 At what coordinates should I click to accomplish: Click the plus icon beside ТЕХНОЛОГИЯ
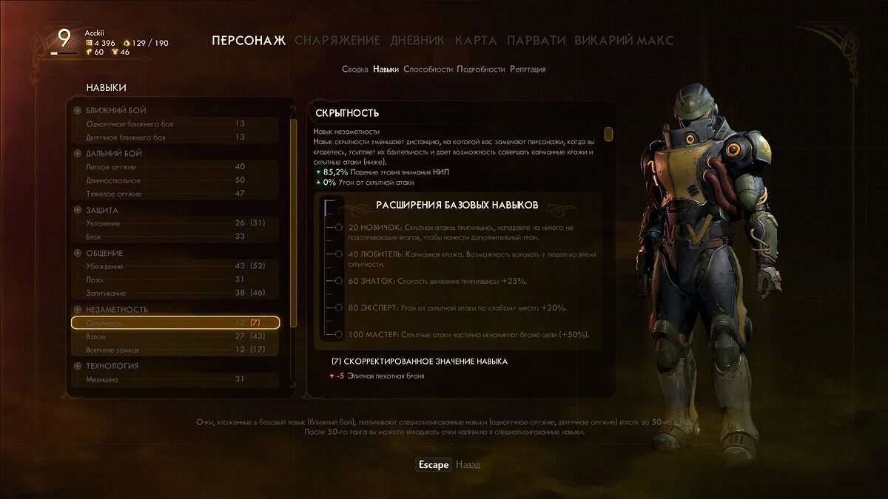77,365
